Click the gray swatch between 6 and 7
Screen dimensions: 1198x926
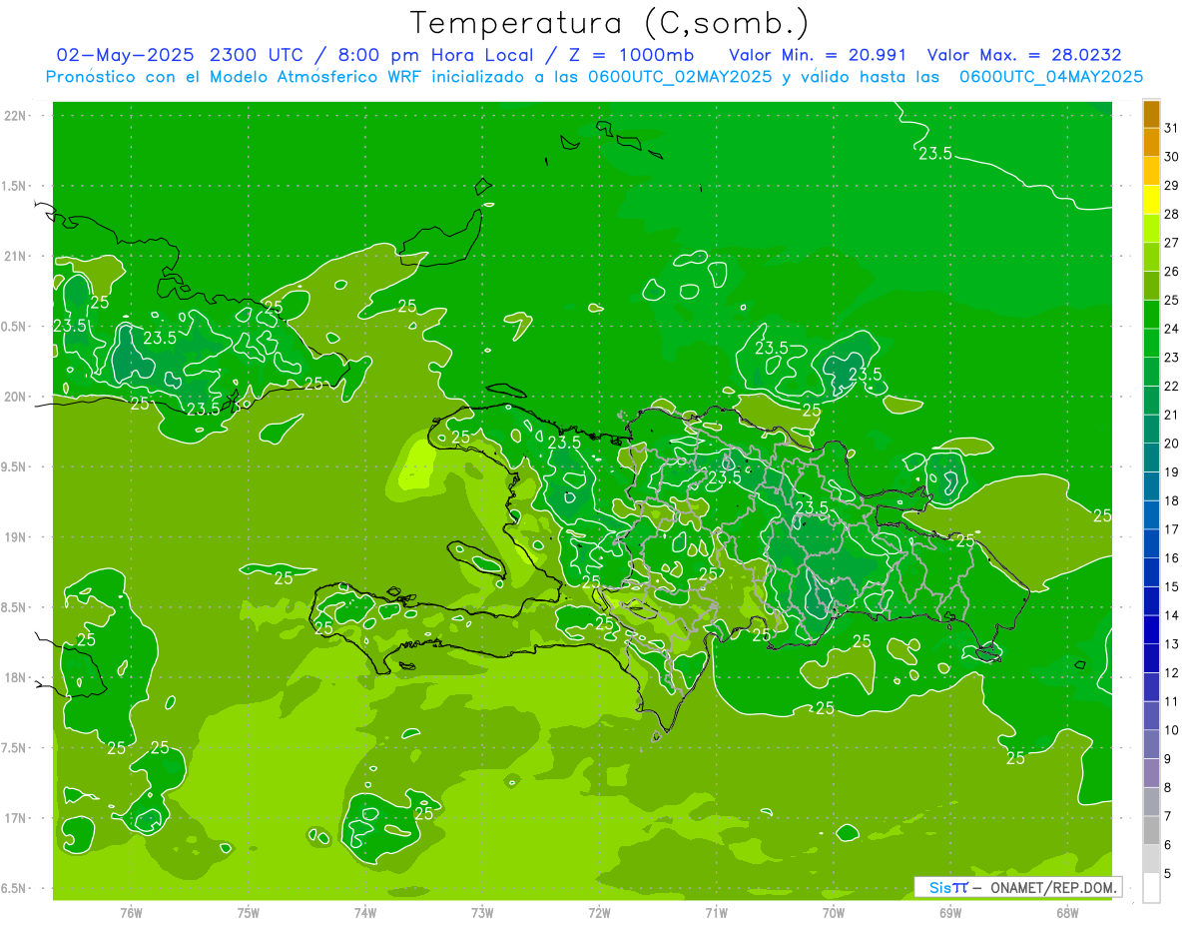click(x=1151, y=830)
